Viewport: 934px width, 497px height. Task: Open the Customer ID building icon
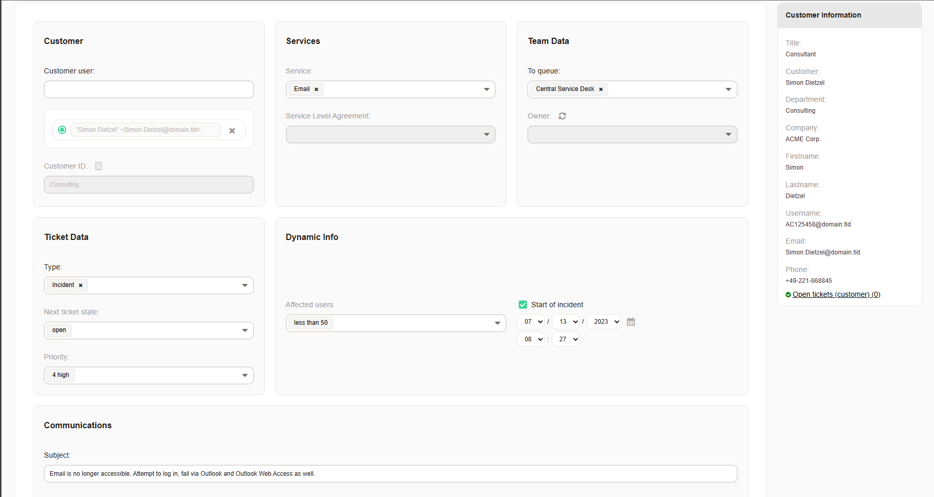pyautogui.click(x=99, y=166)
